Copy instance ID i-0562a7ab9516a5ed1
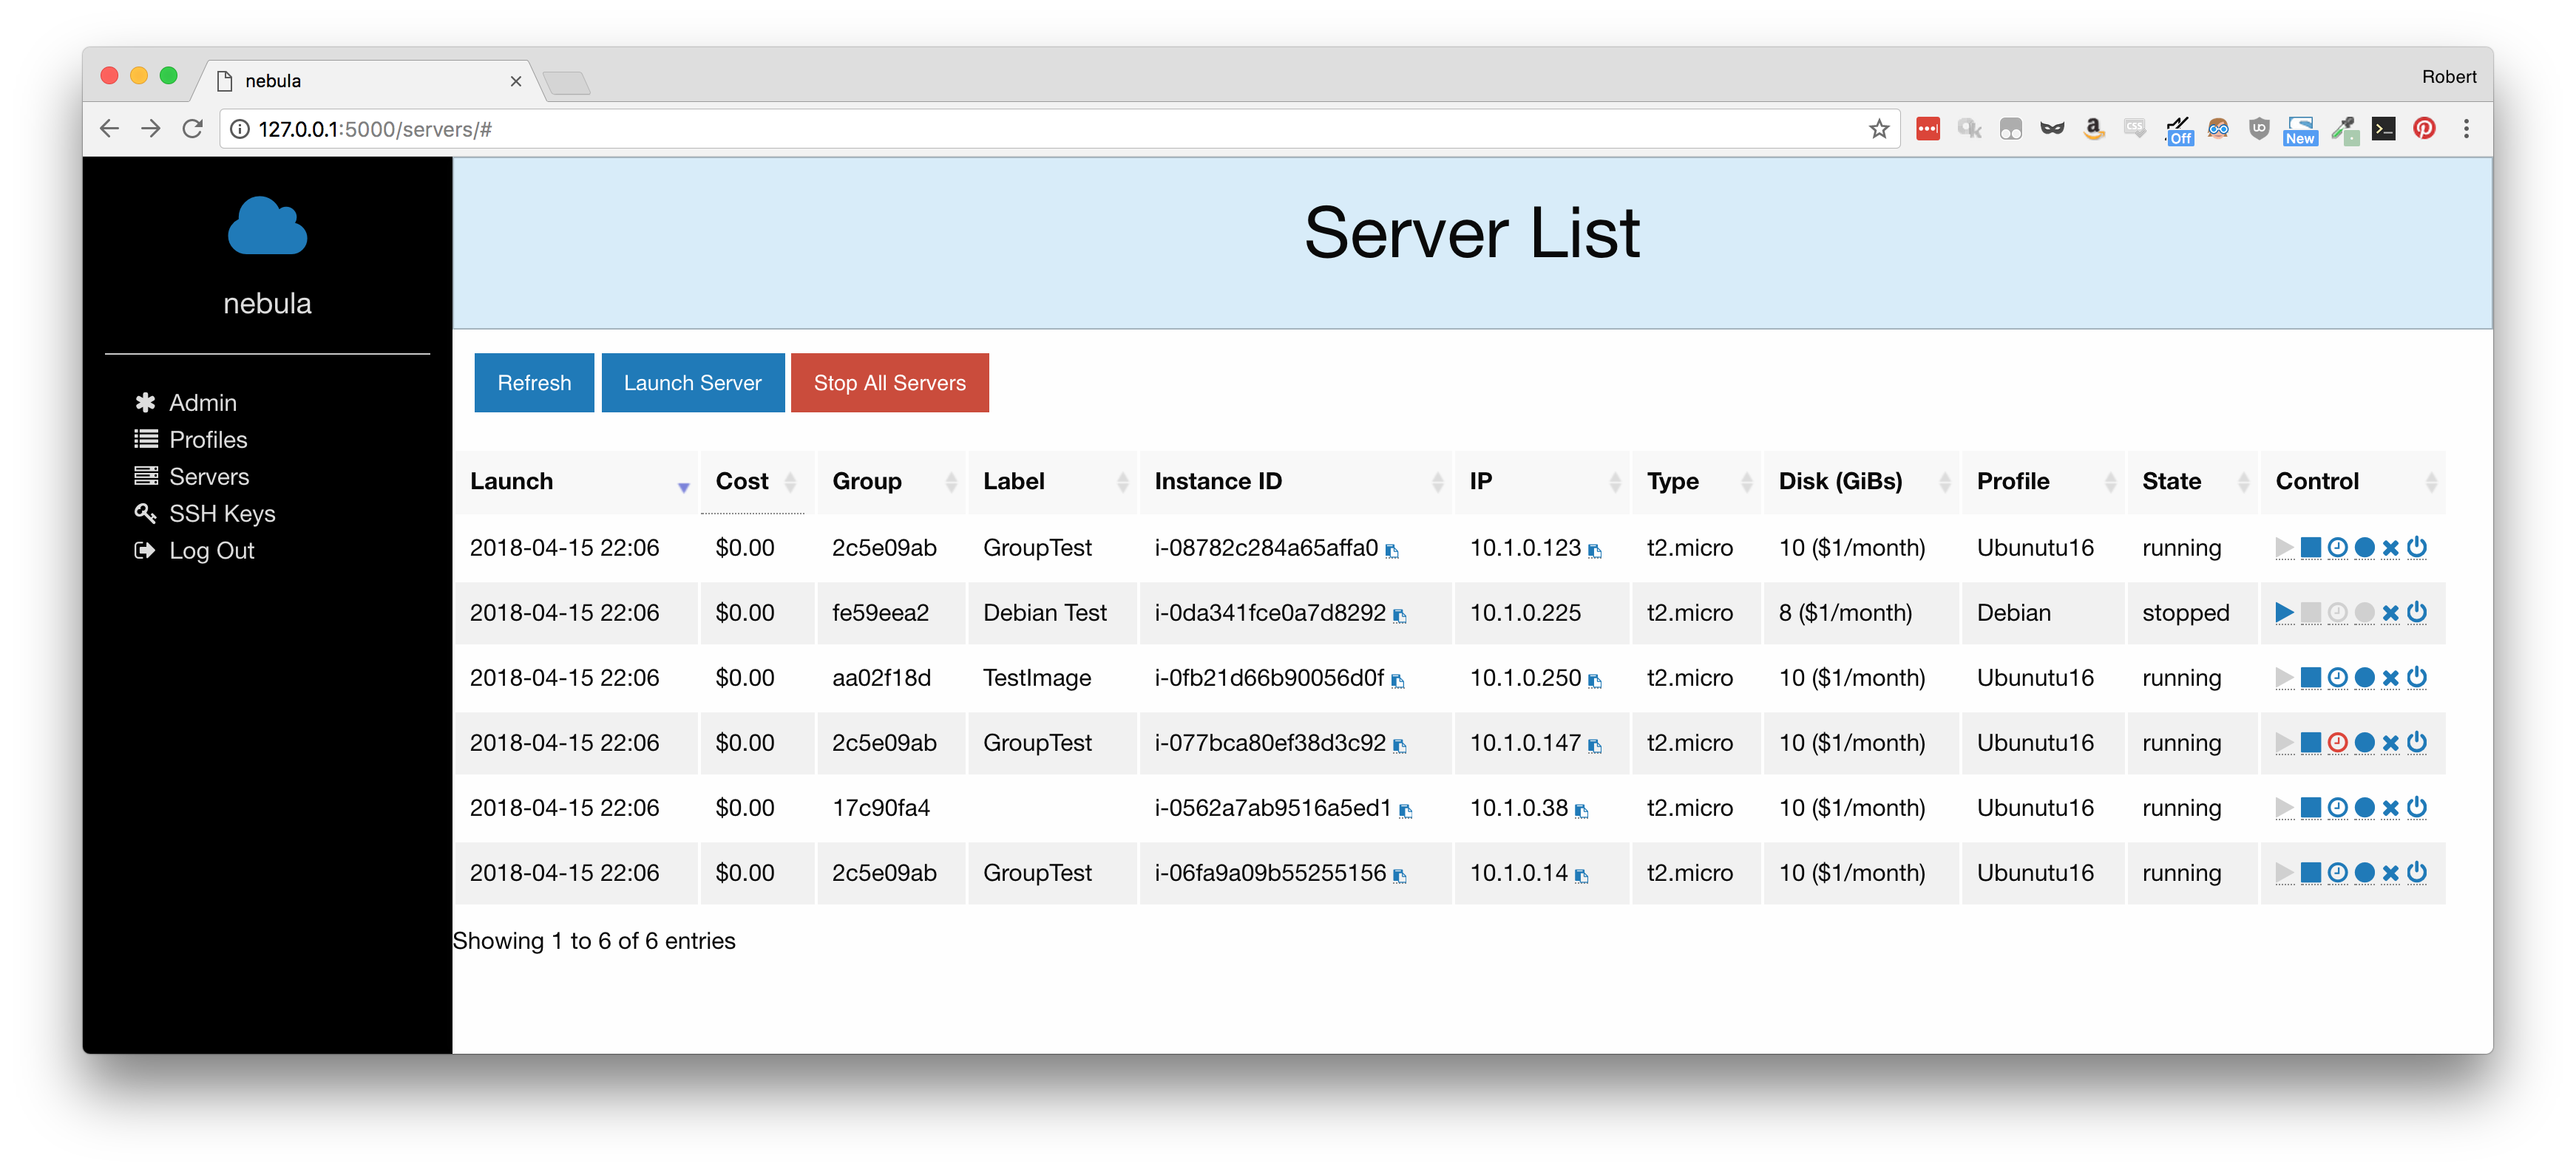The height and width of the screenshot is (1172, 2576). (x=1405, y=811)
